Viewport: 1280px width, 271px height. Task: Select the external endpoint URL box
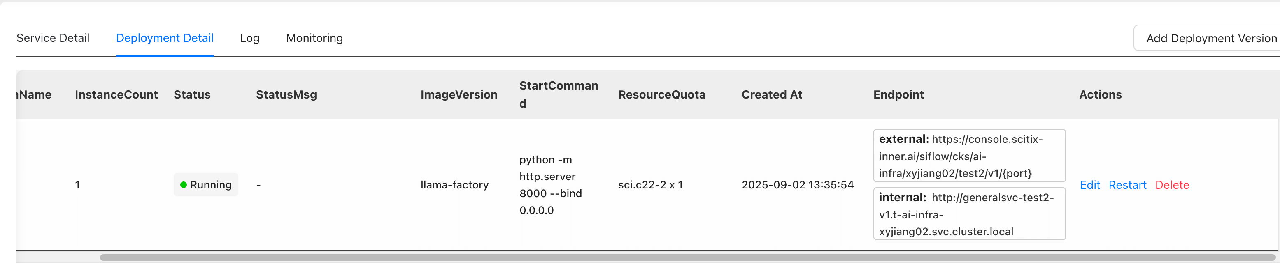[x=969, y=156]
